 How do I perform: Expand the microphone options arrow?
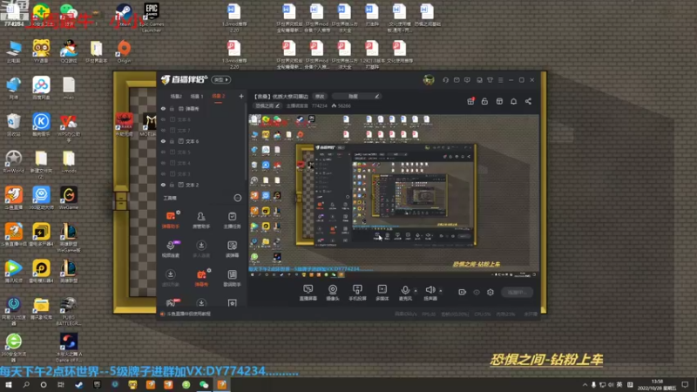point(416,291)
